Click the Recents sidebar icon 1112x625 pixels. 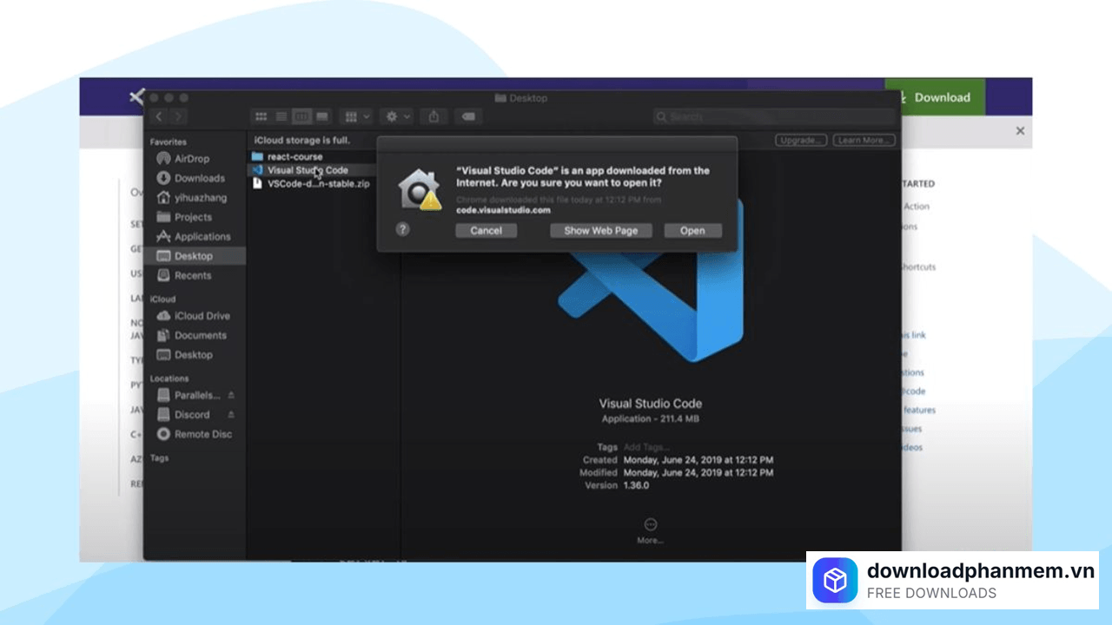click(x=163, y=275)
